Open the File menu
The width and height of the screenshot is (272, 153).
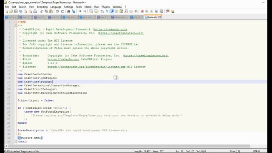(7, 7)
